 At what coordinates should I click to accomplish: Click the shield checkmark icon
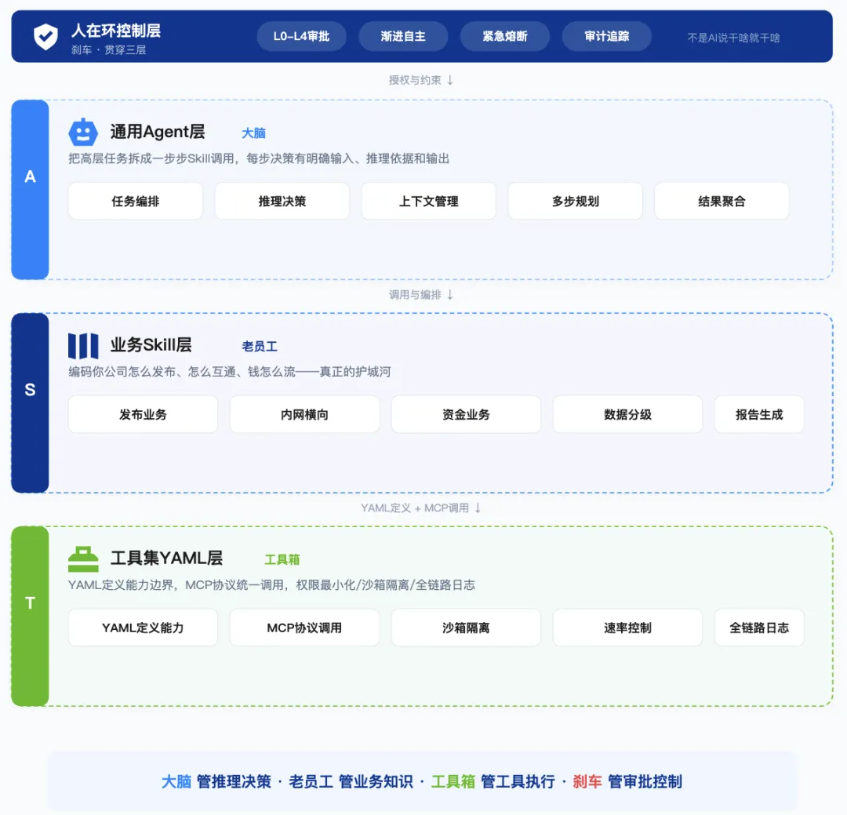tap(46, 37)
